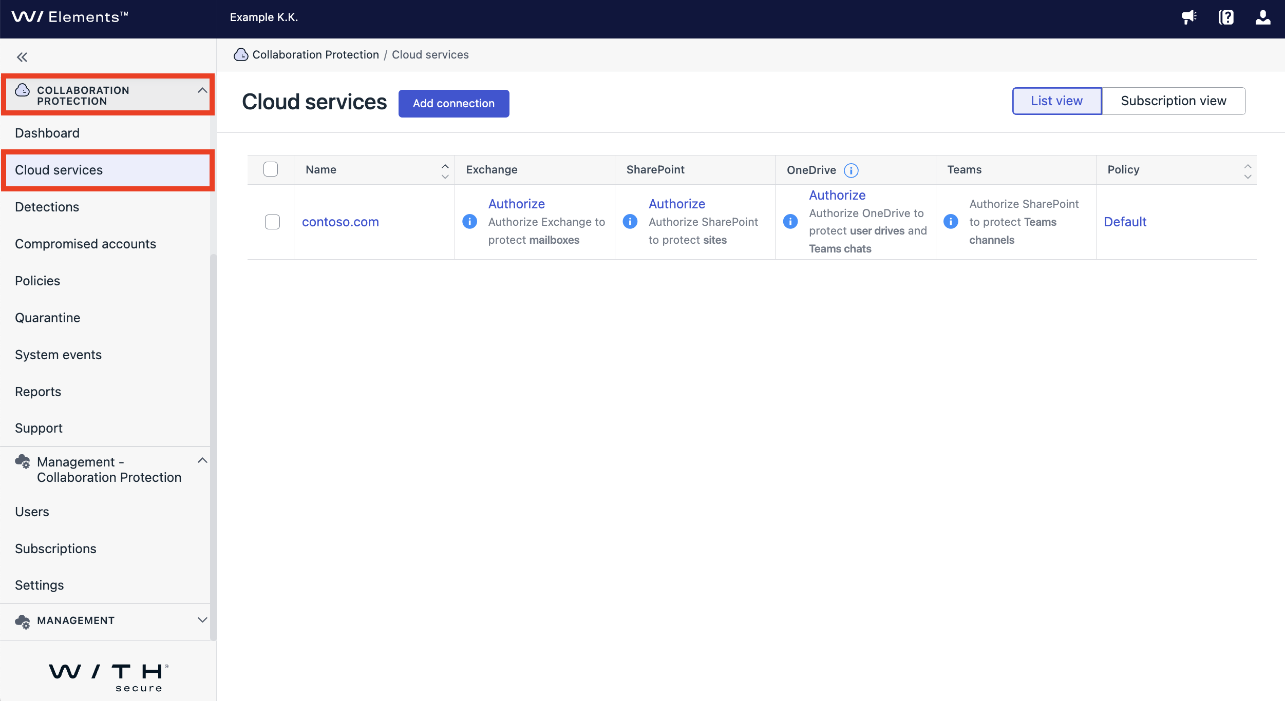Image resolution: width=1285 pixels, height=701 pixels.
Task: Click the Collaboration Protection cloud icon in sidebar
Action: point(22,90)
